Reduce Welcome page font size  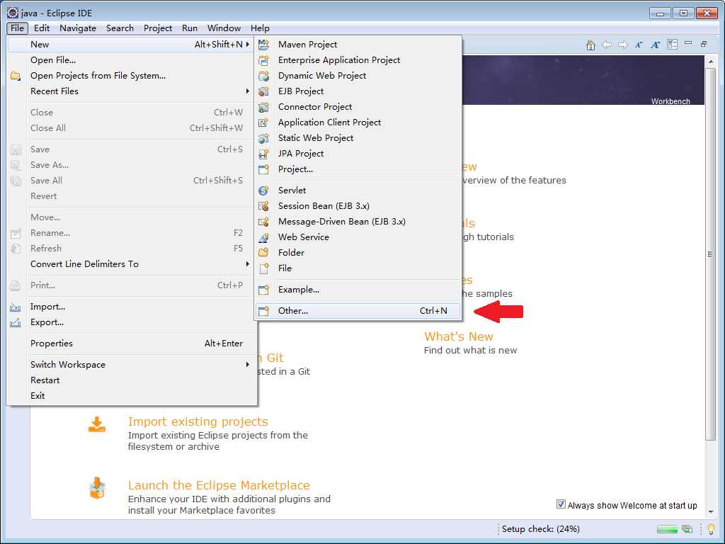click(639, 45)
